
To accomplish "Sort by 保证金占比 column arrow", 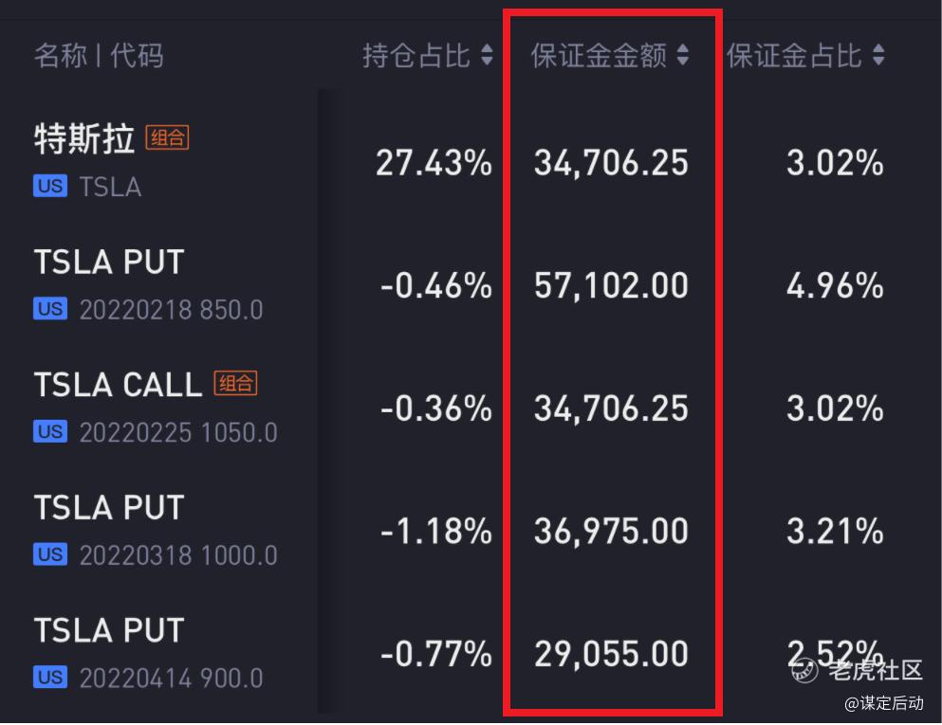I will (878, 55).
